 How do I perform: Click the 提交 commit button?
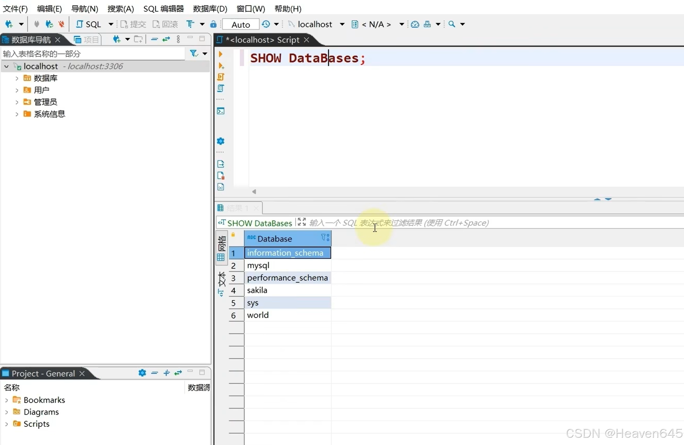click(x=133, y=24)
